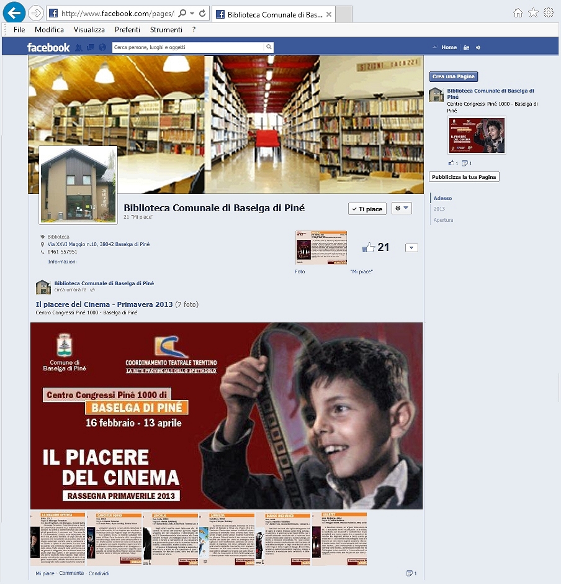561x584 pixels.
Task: Open the Informazioni link
Action: coord(62,262)
